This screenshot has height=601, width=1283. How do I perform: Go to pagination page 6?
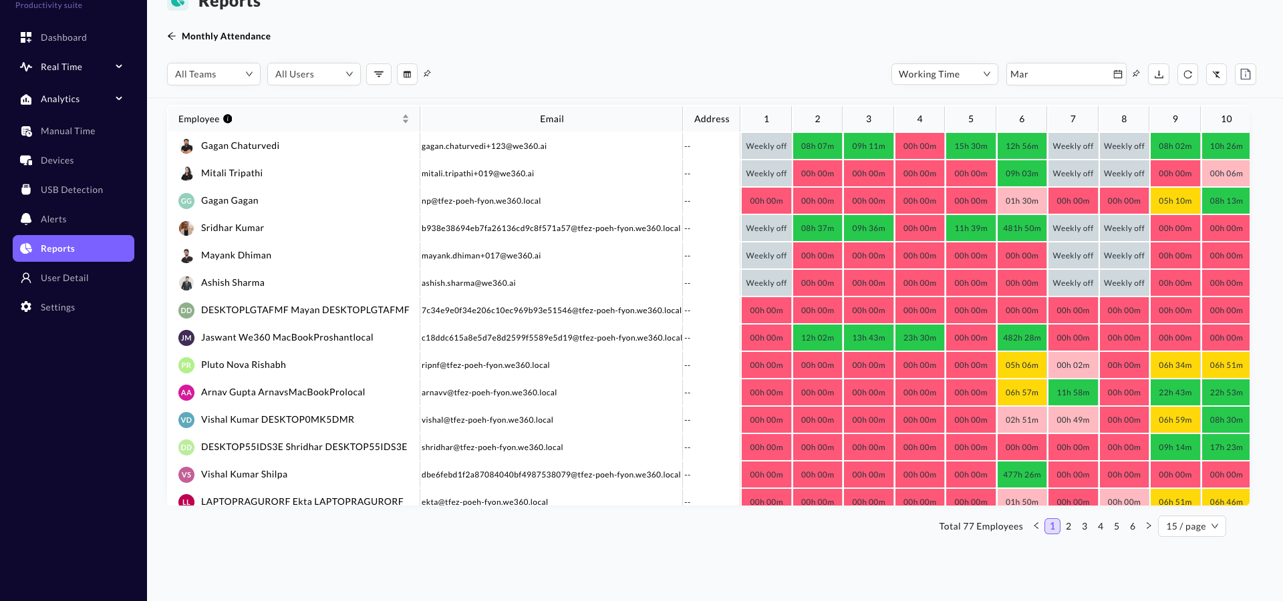pos(1133,526)
